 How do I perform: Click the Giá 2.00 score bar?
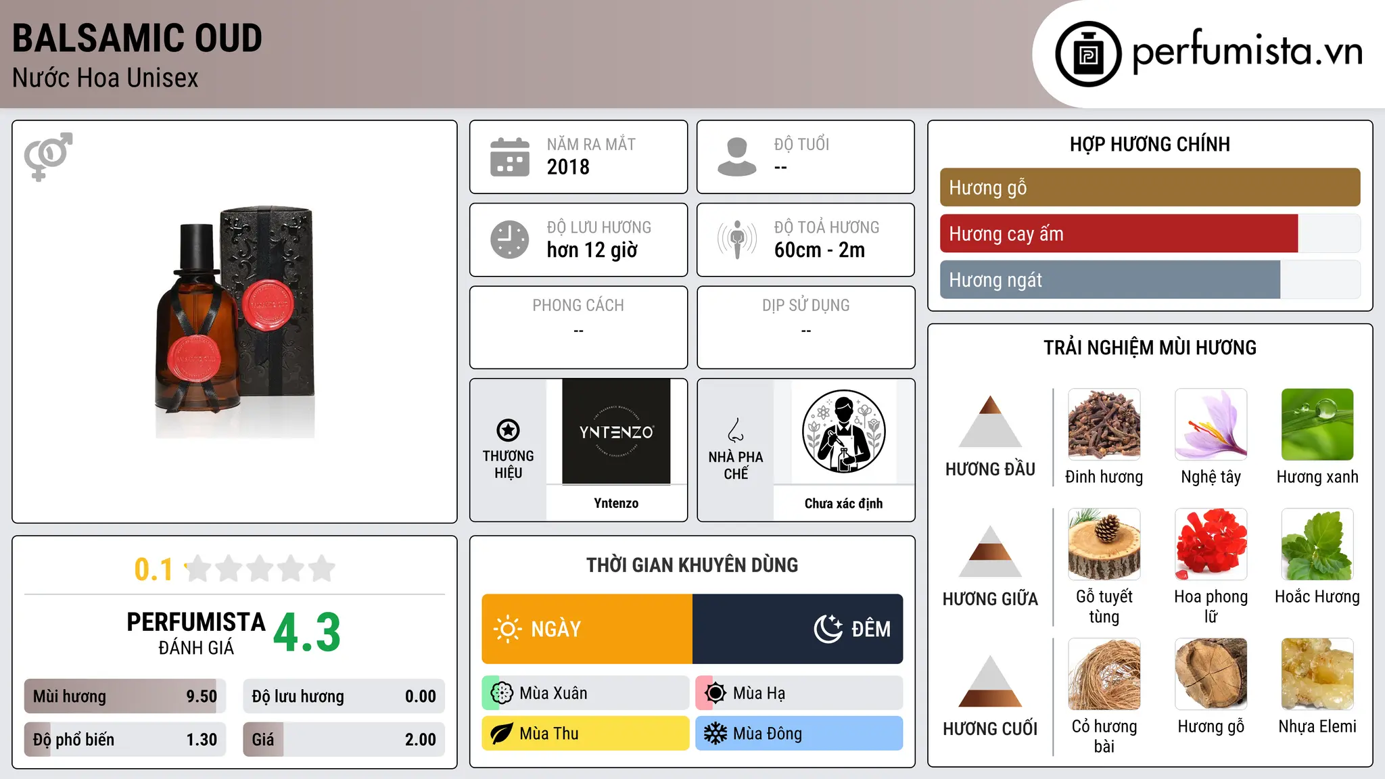pos(344,740)
